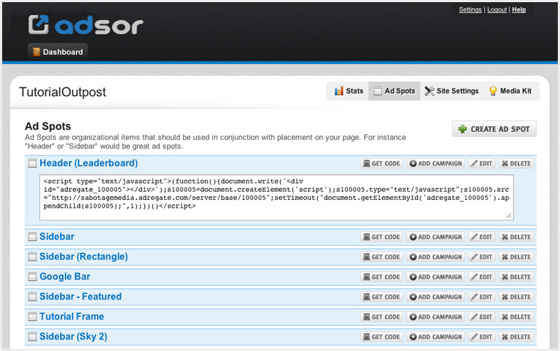Edit the Sidebar (Rectangle) spot
The image size is (560, 351).
point(481,257)
